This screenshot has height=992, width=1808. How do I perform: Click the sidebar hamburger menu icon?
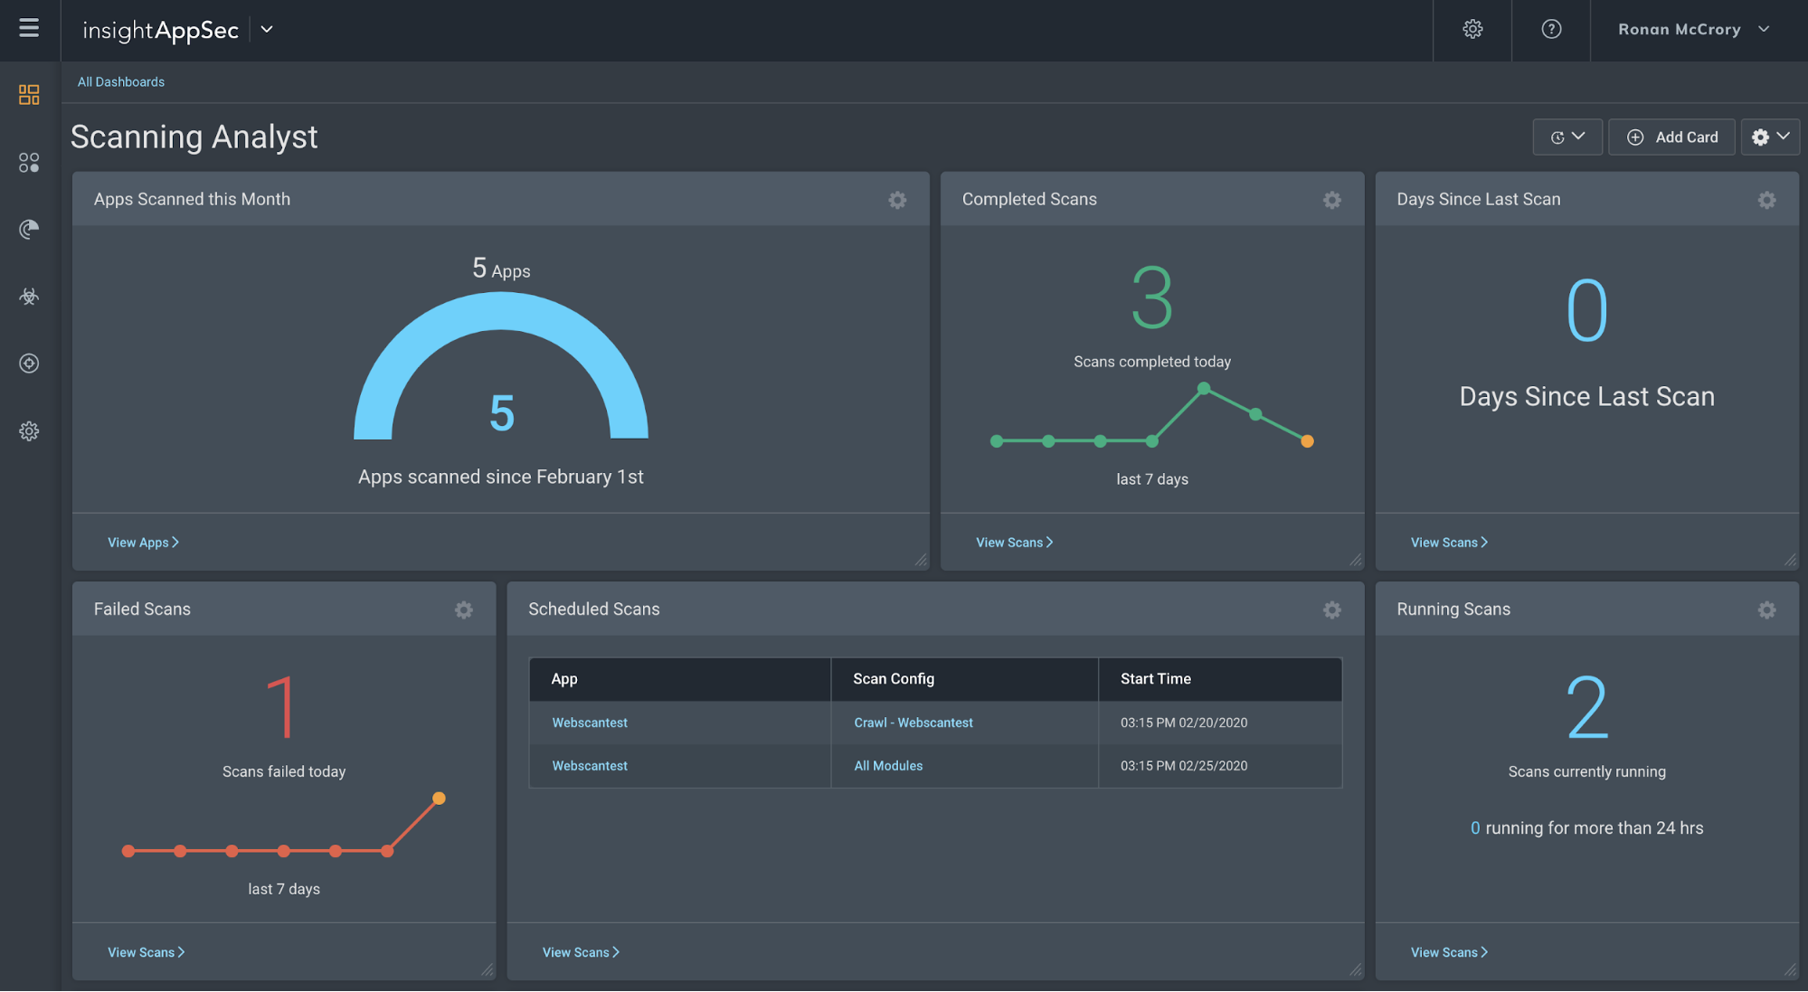[x=29, y=27]
